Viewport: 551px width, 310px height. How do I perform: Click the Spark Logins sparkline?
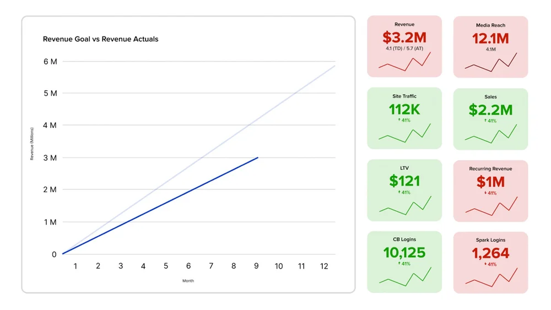point(490,278)
